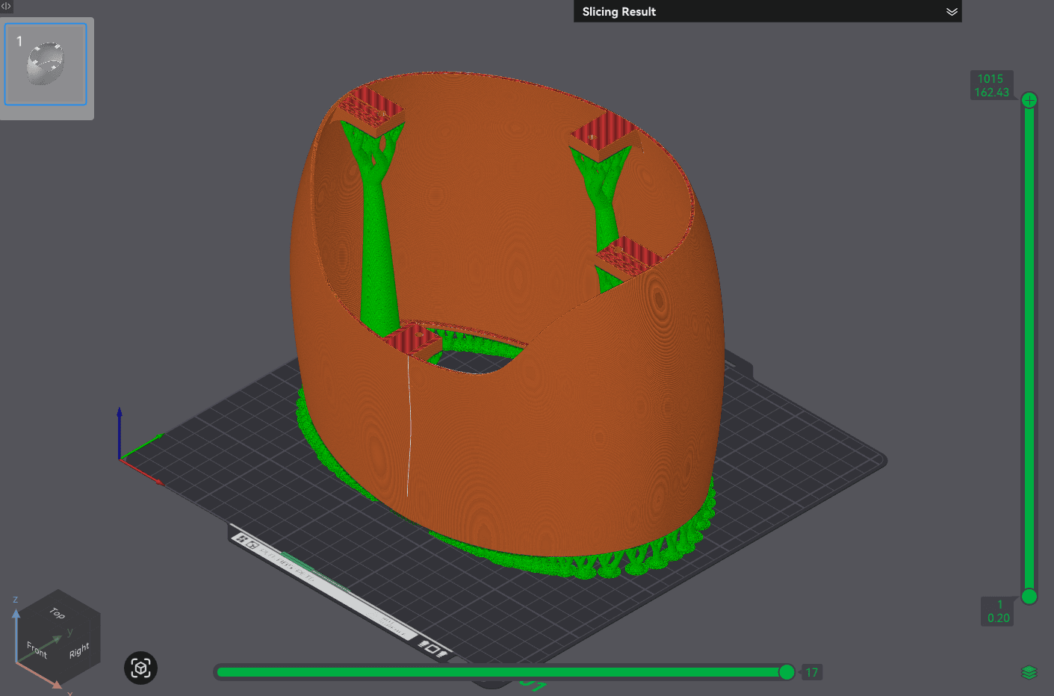Select the step number 17 label
The image size is (1054, 696).
tap(811, 672)
